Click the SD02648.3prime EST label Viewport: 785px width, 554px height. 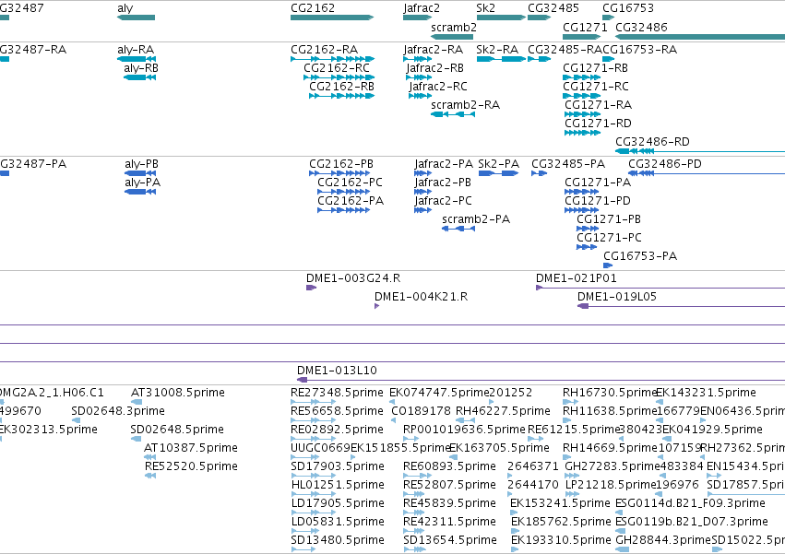[118, 411]
